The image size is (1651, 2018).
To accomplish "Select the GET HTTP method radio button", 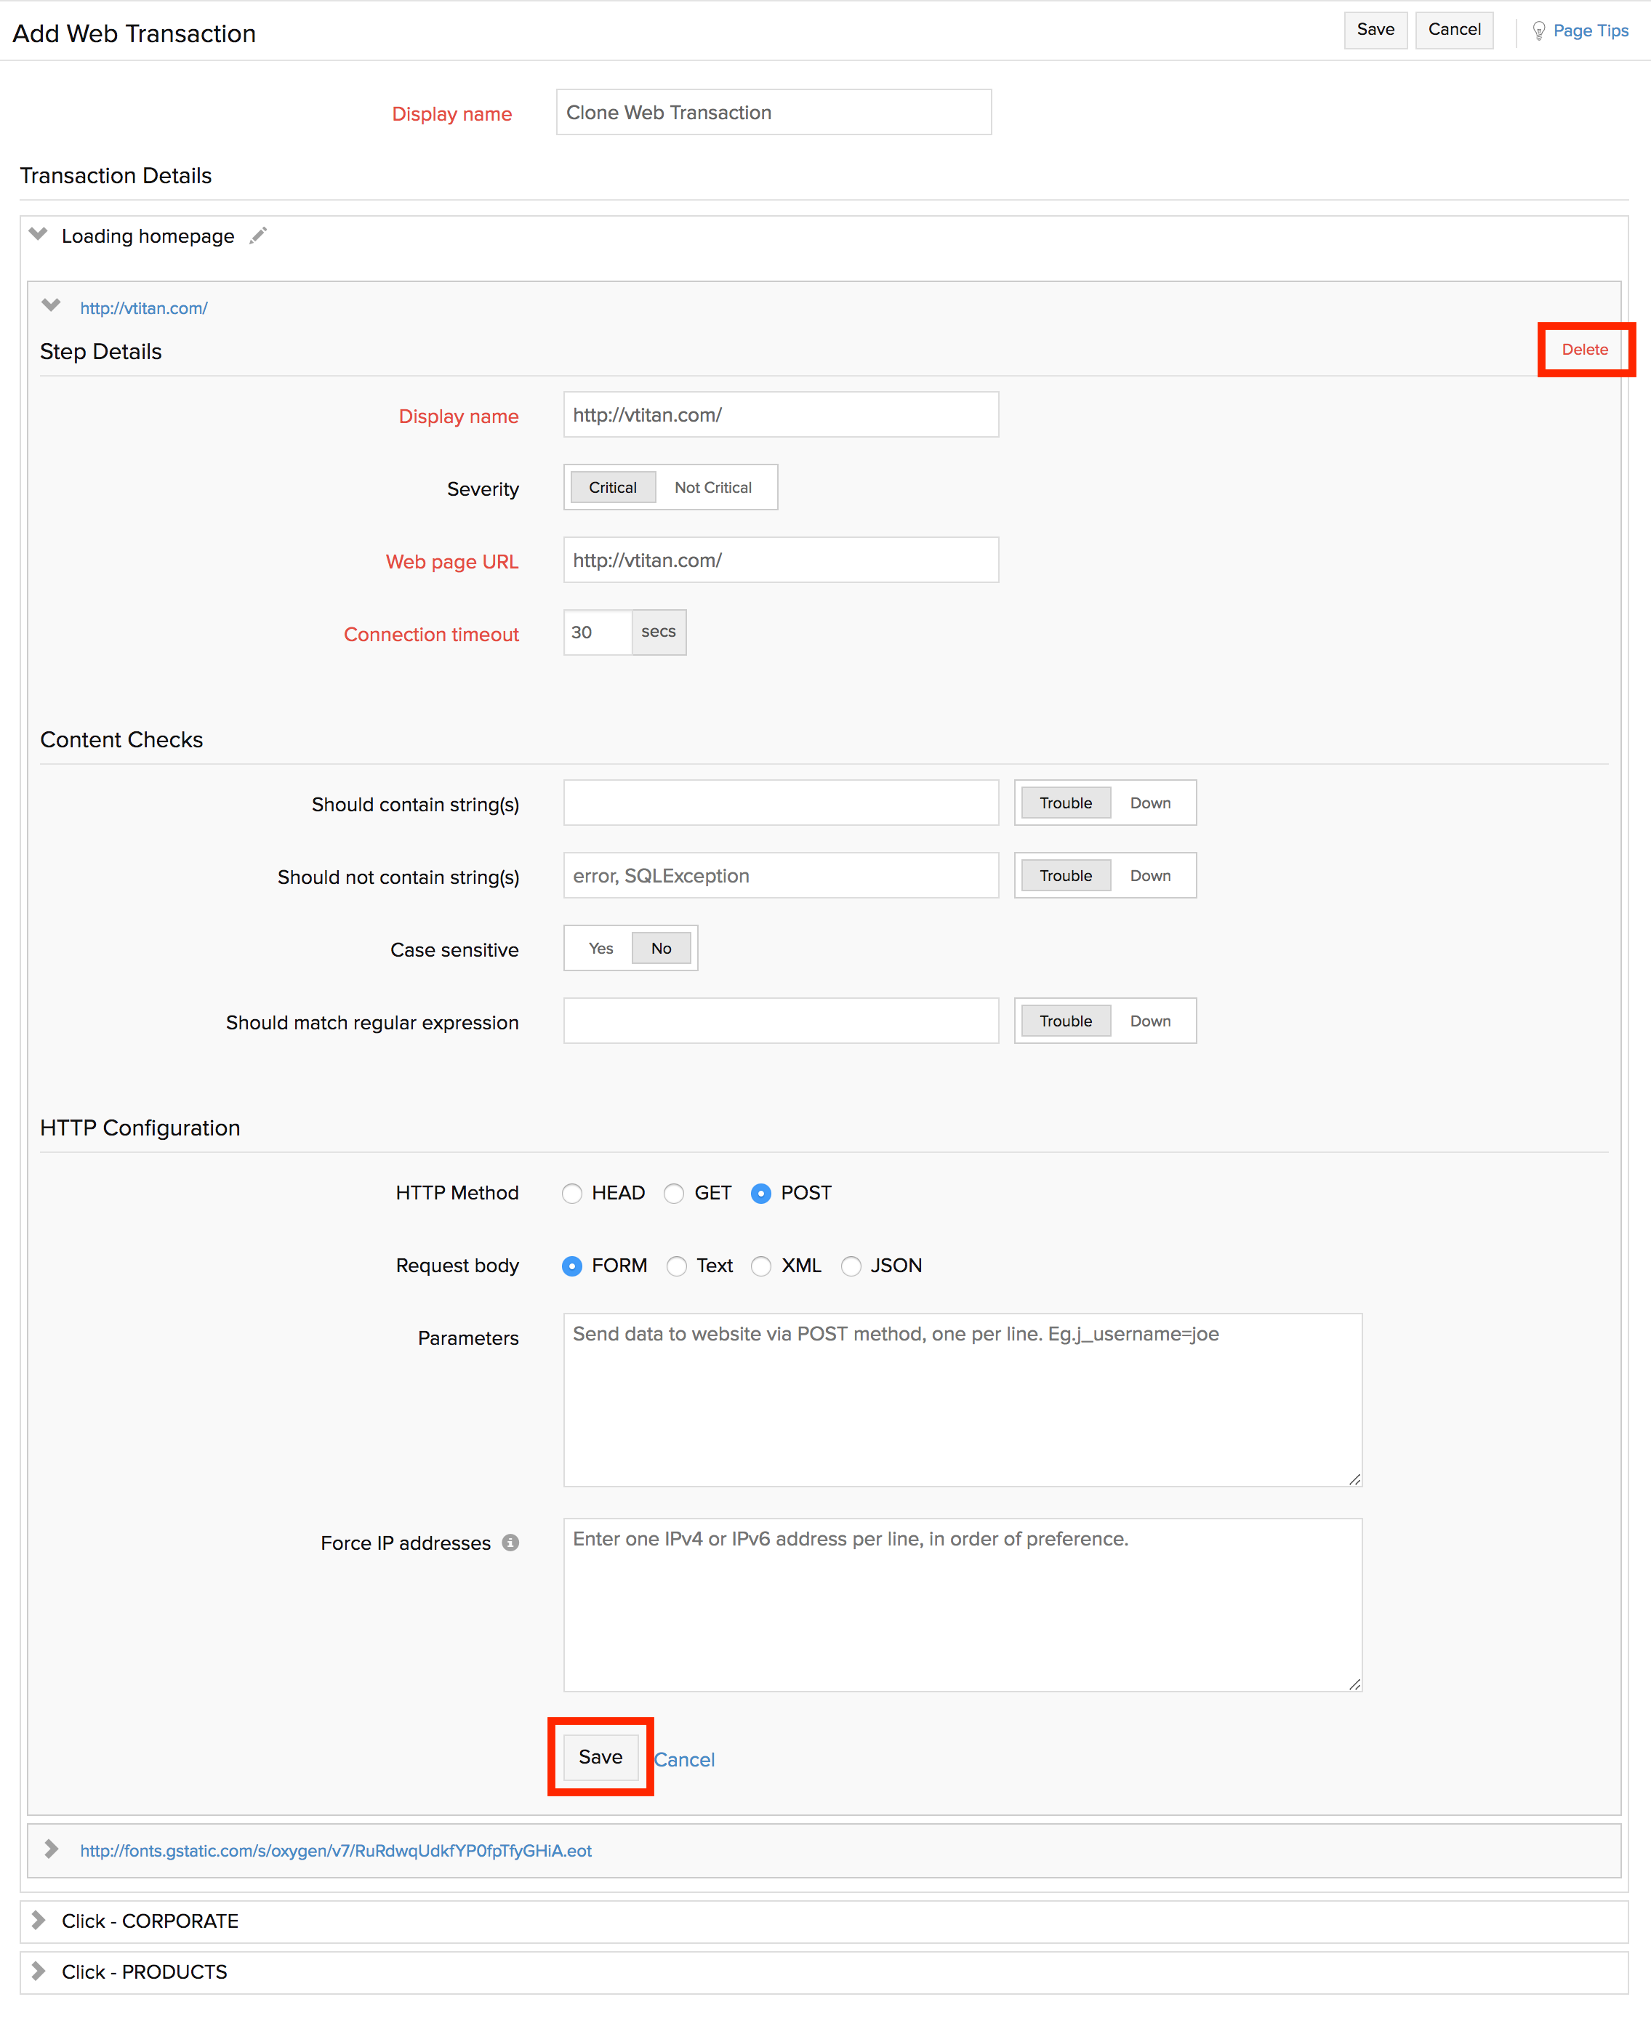I will click(x=674, y=1194).
